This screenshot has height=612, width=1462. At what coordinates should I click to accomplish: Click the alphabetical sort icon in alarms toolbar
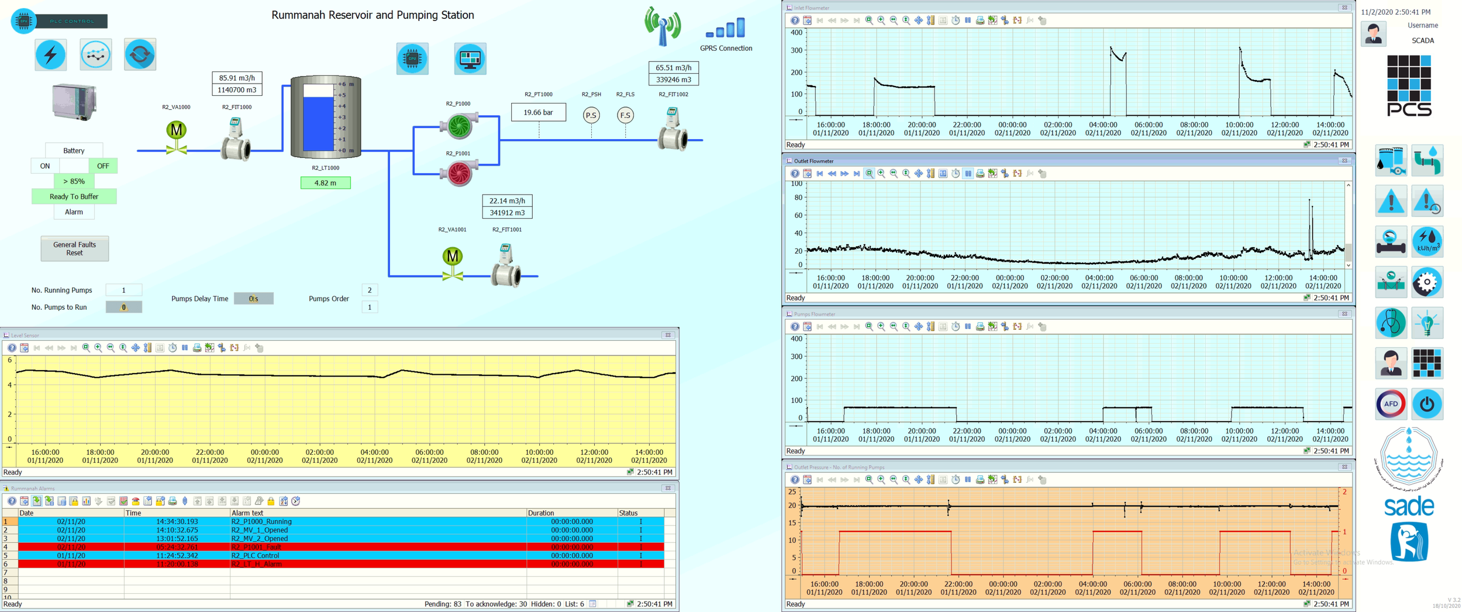284,502
